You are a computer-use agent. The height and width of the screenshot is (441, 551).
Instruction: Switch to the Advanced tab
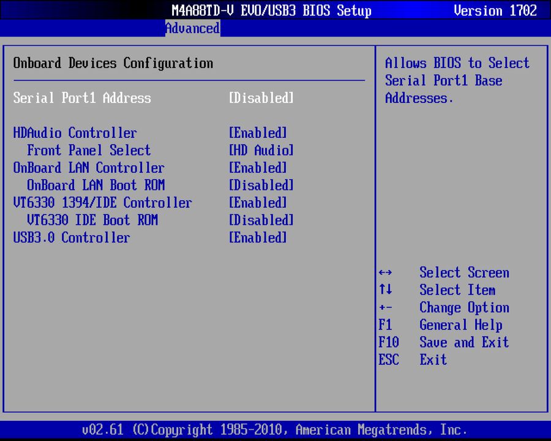click(x=192, y=28)
